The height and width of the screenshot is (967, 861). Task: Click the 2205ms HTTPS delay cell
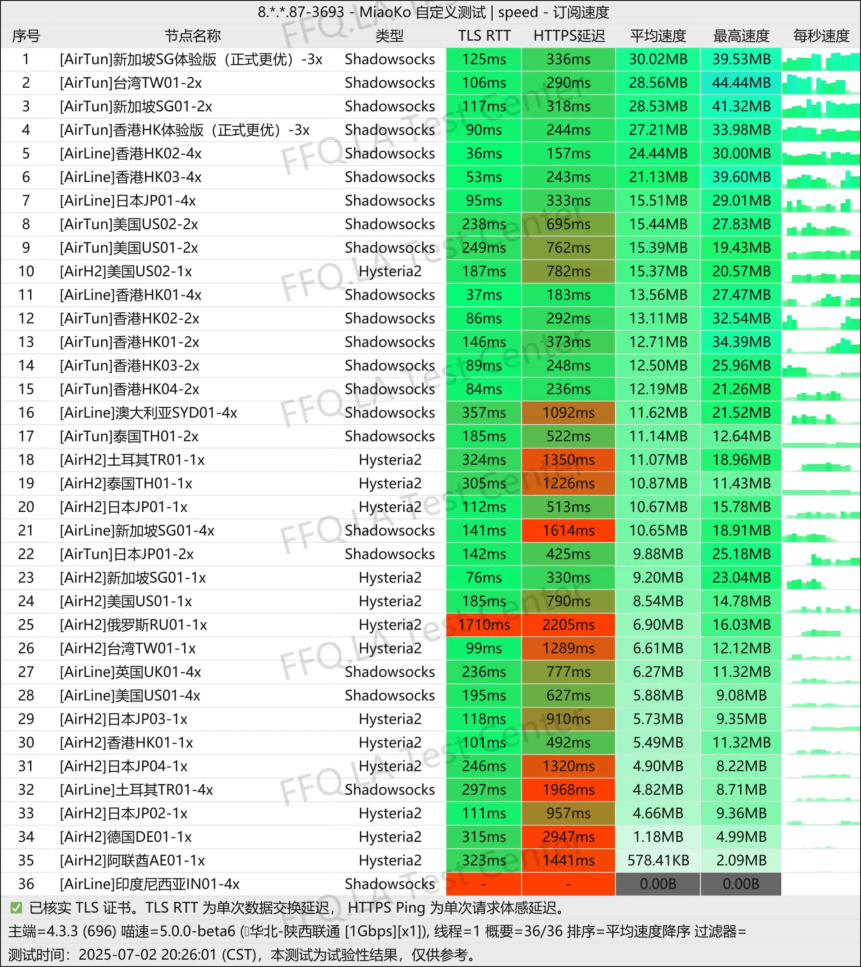[568, 624]
